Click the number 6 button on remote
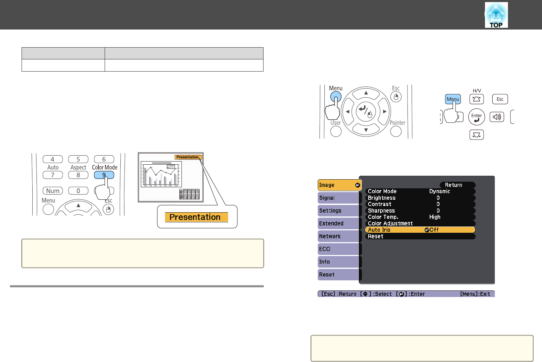Viewport: 542px width, 362px height. coord(104,159)
